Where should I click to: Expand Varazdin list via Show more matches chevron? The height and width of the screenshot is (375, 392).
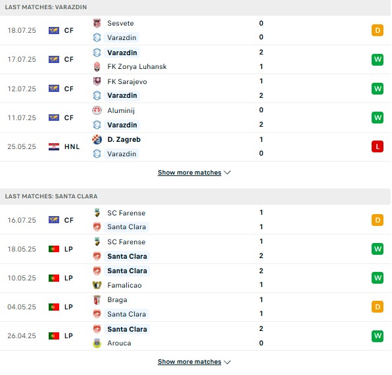(228, 173)
